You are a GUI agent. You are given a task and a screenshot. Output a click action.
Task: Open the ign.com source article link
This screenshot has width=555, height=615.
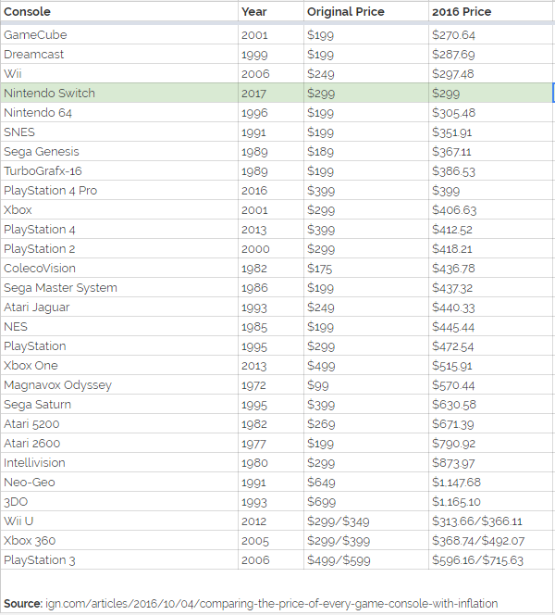click(271, 603)
